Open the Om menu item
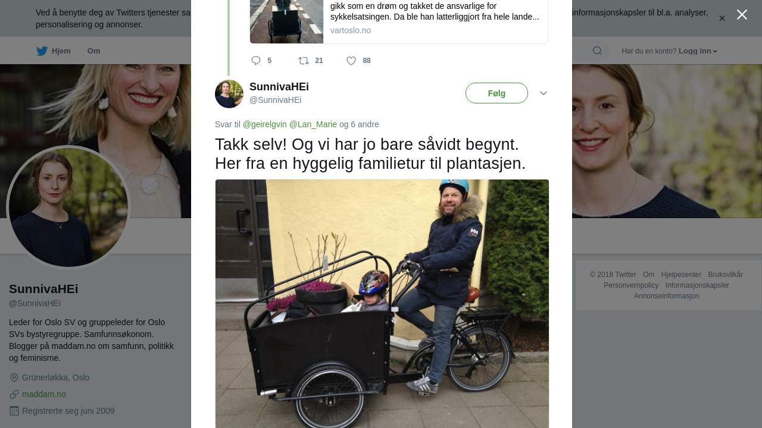 pyautogui.click(x=93, y=51)
